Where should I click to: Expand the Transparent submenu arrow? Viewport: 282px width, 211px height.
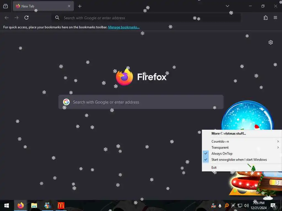click(x=278, y=148)
